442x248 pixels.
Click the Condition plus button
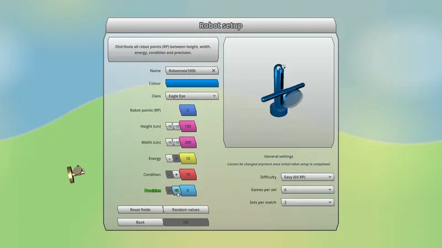coord(176,174)
